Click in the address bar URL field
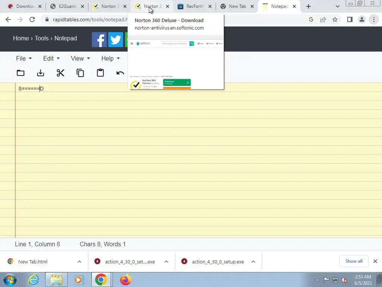 pos(90,19)
